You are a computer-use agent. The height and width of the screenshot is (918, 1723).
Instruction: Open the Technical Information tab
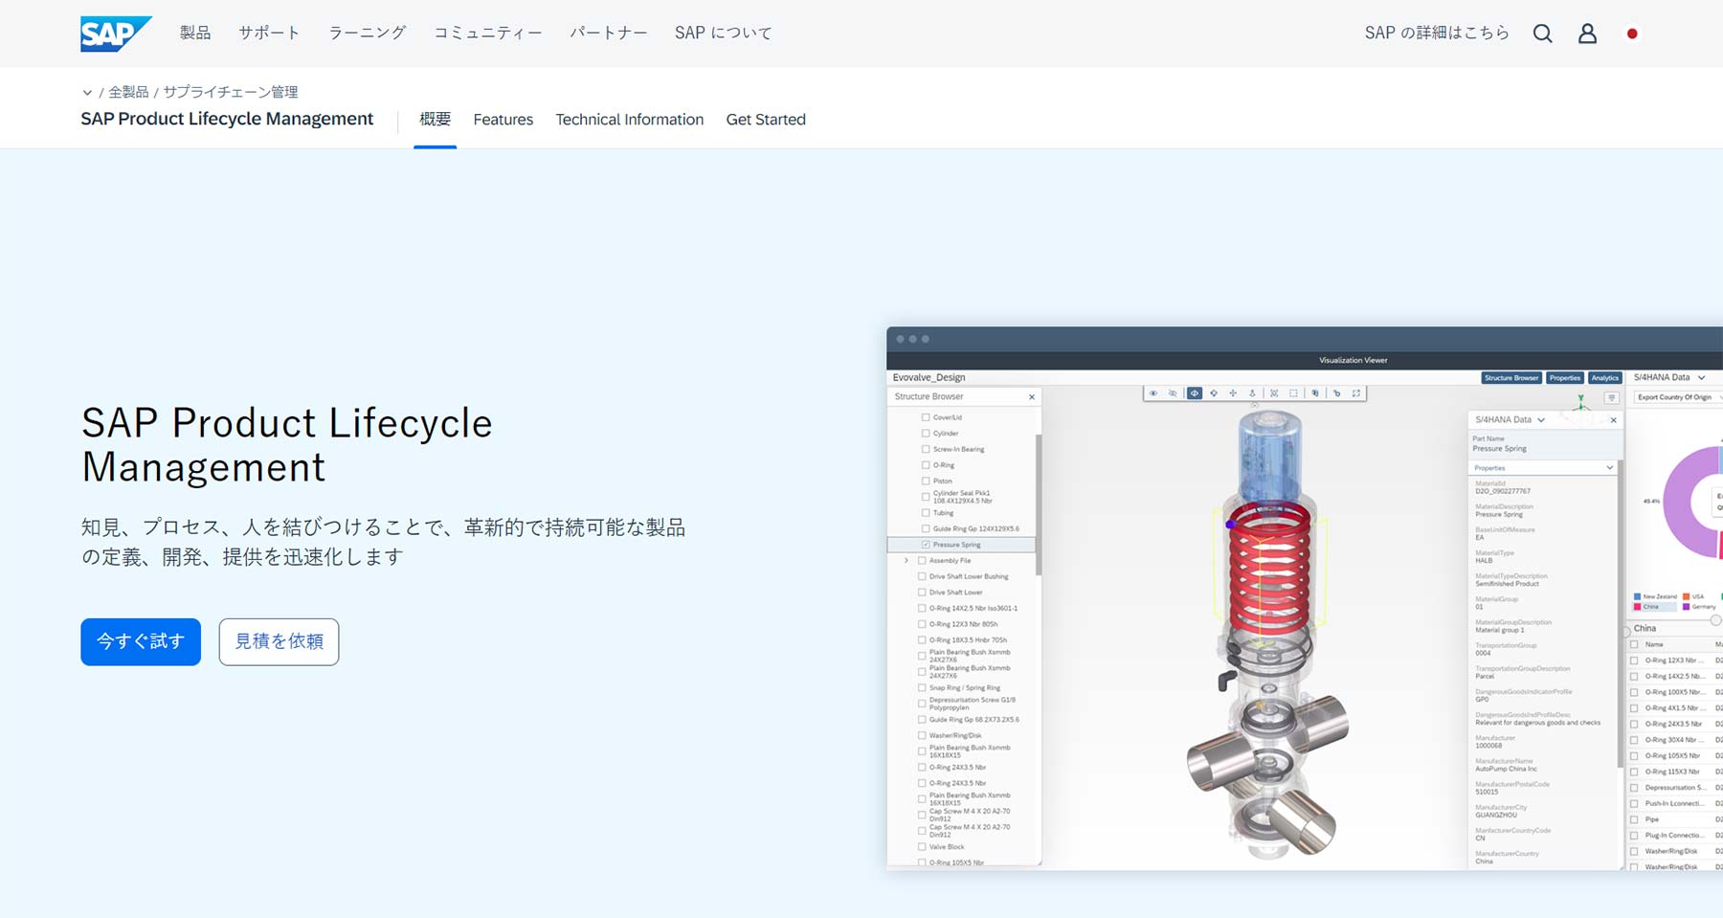[629, 120]
